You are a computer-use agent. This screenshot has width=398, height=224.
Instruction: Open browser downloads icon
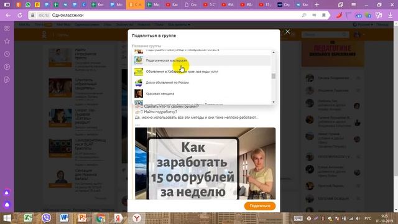coord(390,15)
